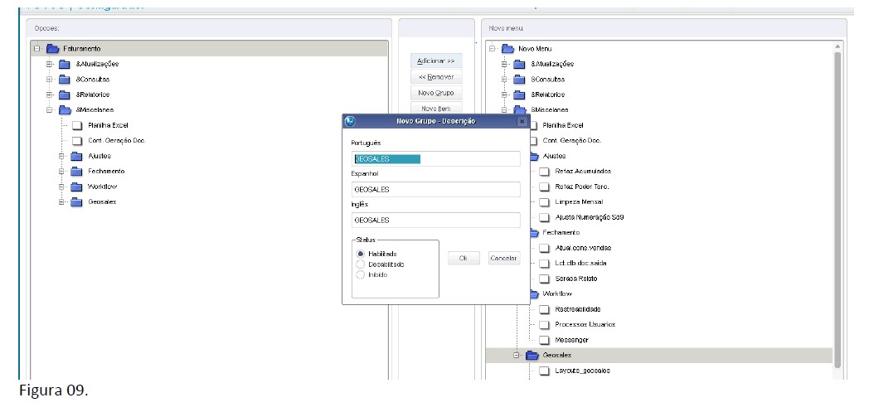
Task: Click the &Relatorios folder icon in Novo menu panel
Action: point(519,95)
